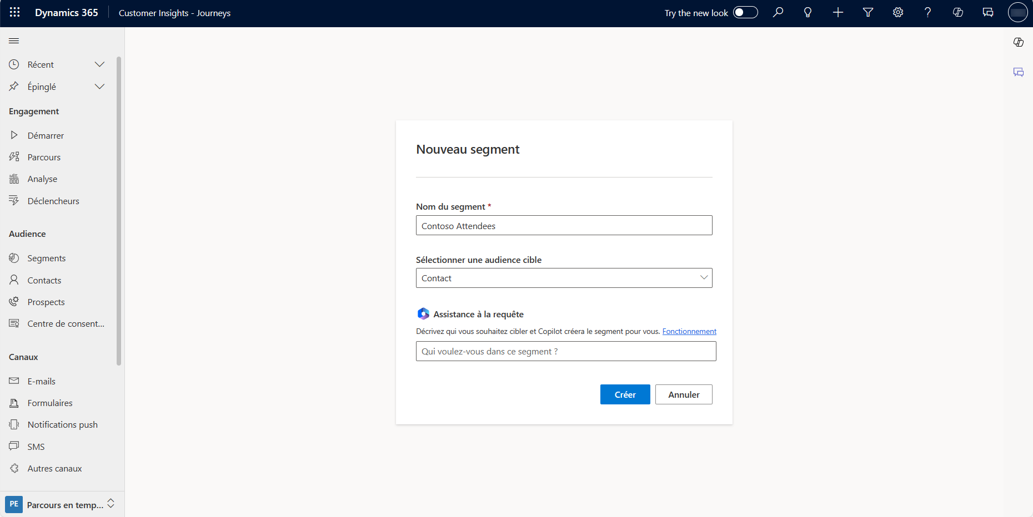This screenshot has height=517, width=1033.
Task: Click the Épinglé pin icon
Action: (14, 87)
